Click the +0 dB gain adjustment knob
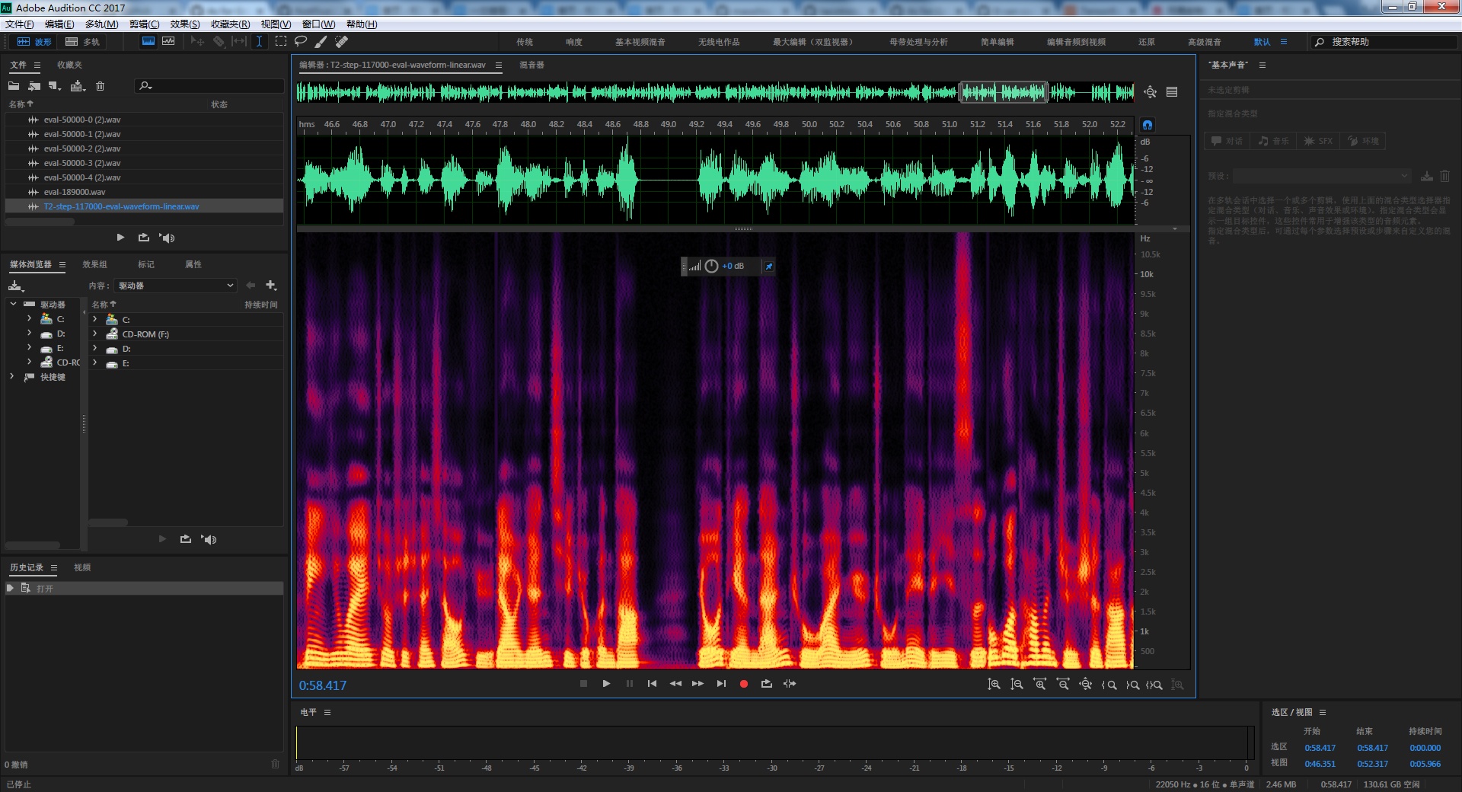Image resolution: width=1462 pixels, height=792 pixels. click(711, 266)
